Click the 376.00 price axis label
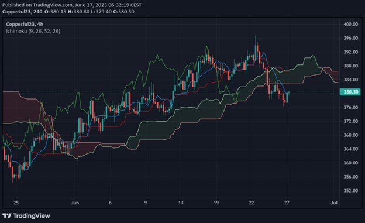 tap(351, 108)
